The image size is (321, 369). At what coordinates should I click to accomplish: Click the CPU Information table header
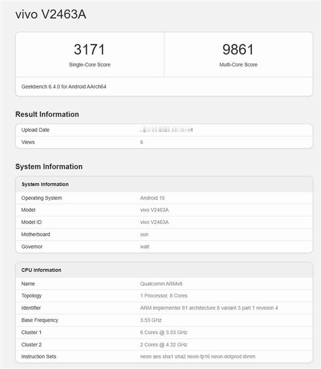click(41, 270)
